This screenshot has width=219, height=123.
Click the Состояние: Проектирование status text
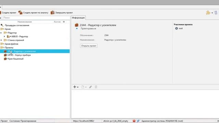[23, 121]
